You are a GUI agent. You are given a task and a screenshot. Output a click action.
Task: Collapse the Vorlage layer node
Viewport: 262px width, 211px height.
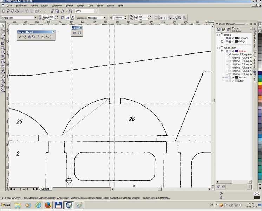pyautogui.click(x=222, y=41)
